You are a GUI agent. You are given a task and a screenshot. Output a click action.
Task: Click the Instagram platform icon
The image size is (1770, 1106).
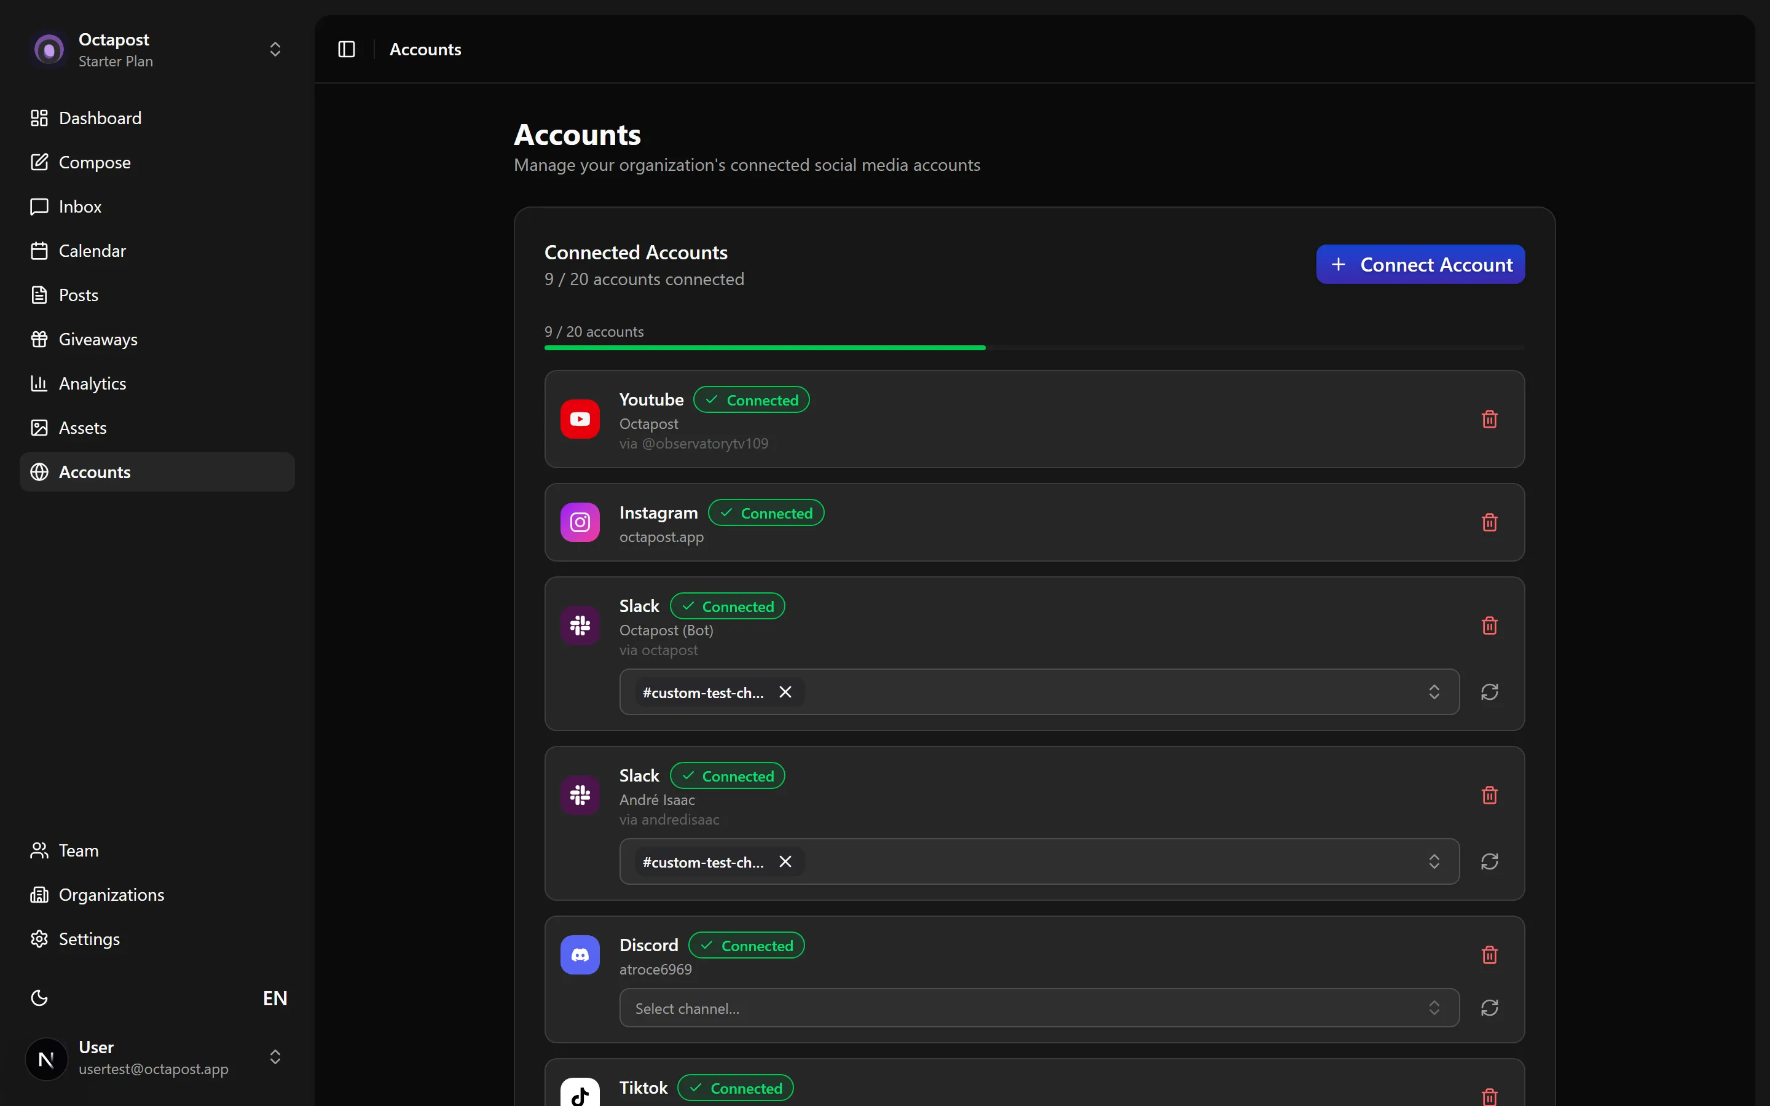pyautogui.click(x=580, y=522)
